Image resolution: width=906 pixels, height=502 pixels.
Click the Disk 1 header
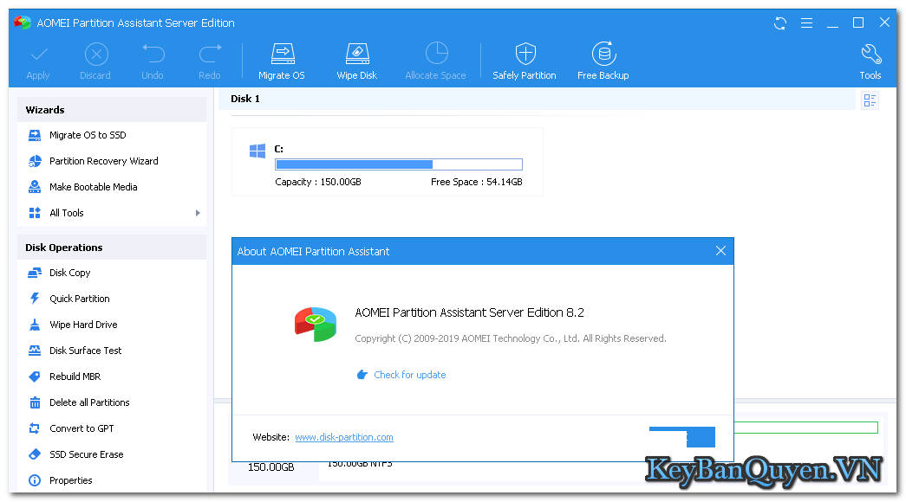(x=245, y=99)
